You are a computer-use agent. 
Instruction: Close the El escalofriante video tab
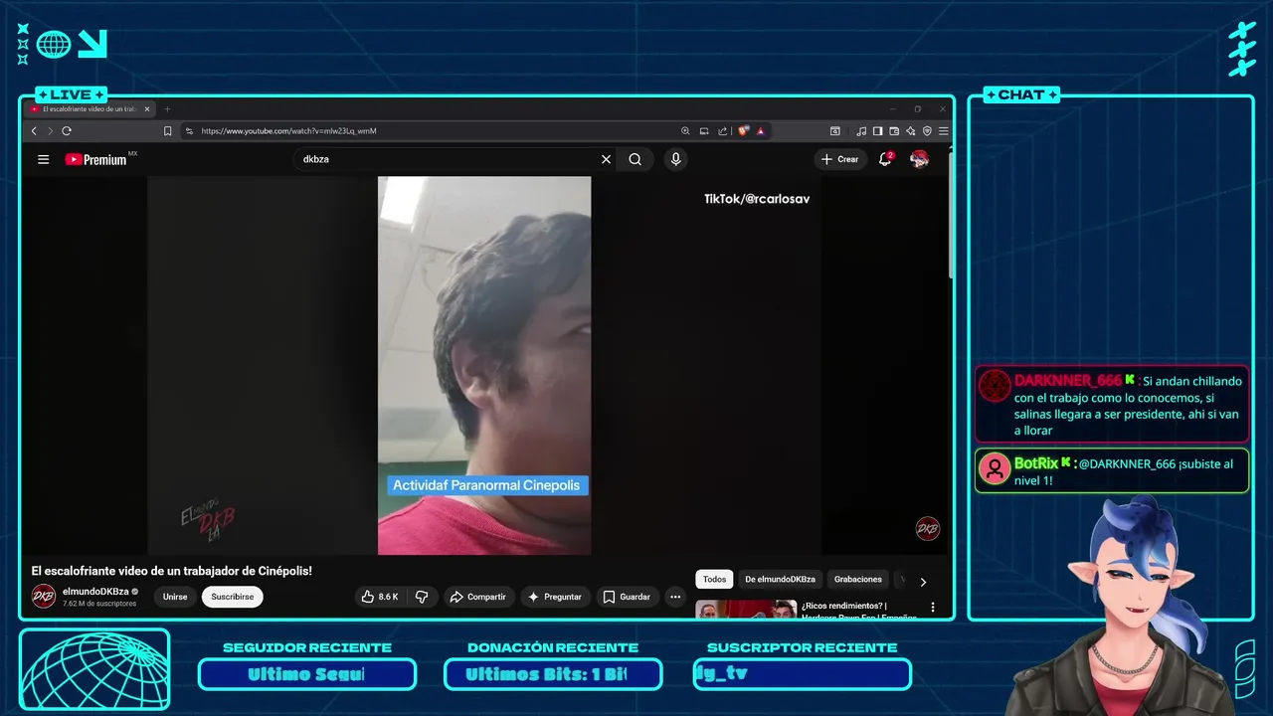pos(147,108)
